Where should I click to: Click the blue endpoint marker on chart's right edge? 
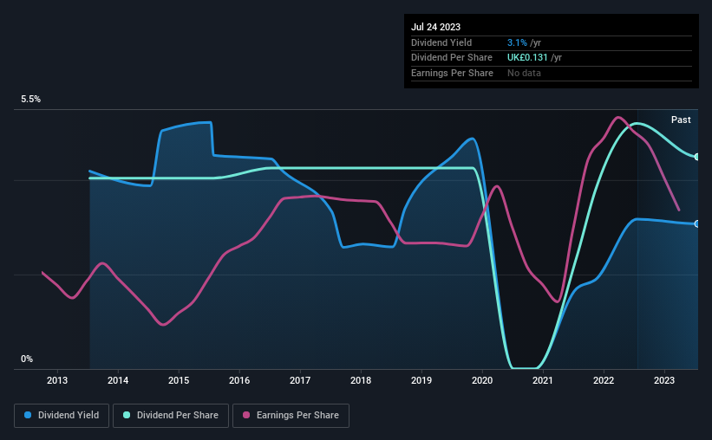click(696, 224)
